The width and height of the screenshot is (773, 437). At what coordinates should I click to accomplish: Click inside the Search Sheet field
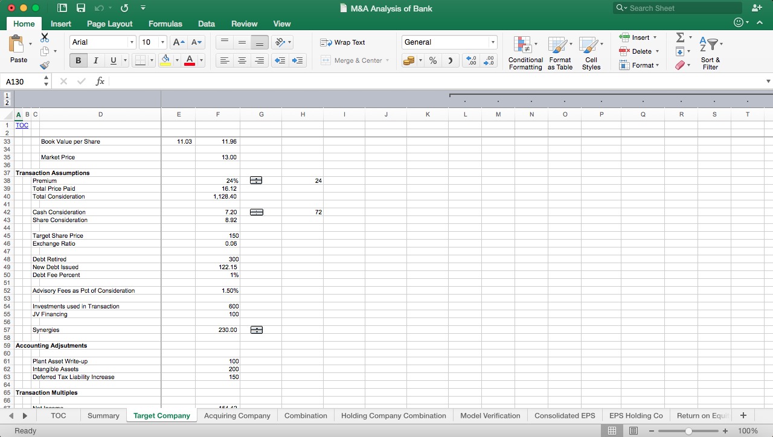click(676, 8)
